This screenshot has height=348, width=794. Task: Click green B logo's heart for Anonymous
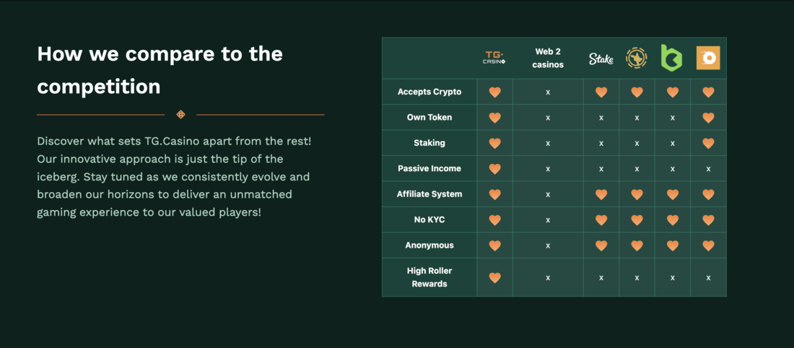pyautogui.click(x=672, y=245)
